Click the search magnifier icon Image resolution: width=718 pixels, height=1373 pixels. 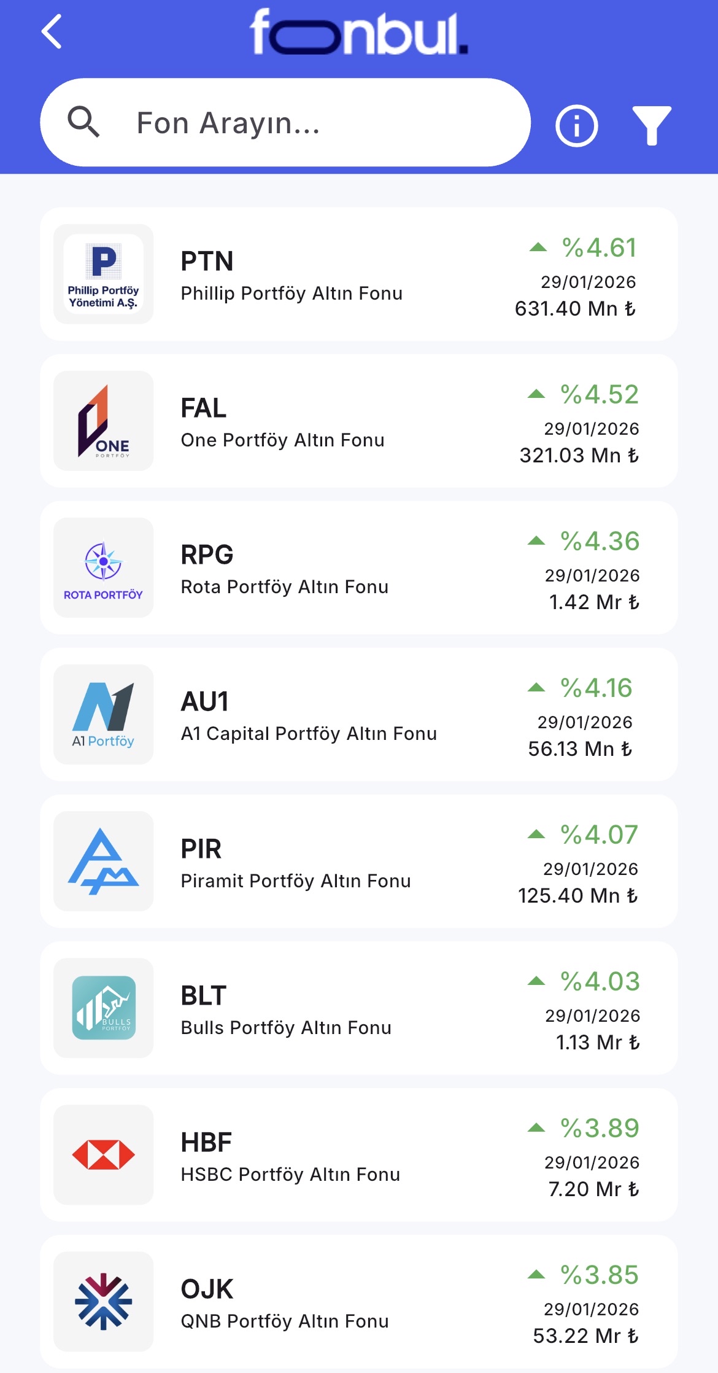83,122
